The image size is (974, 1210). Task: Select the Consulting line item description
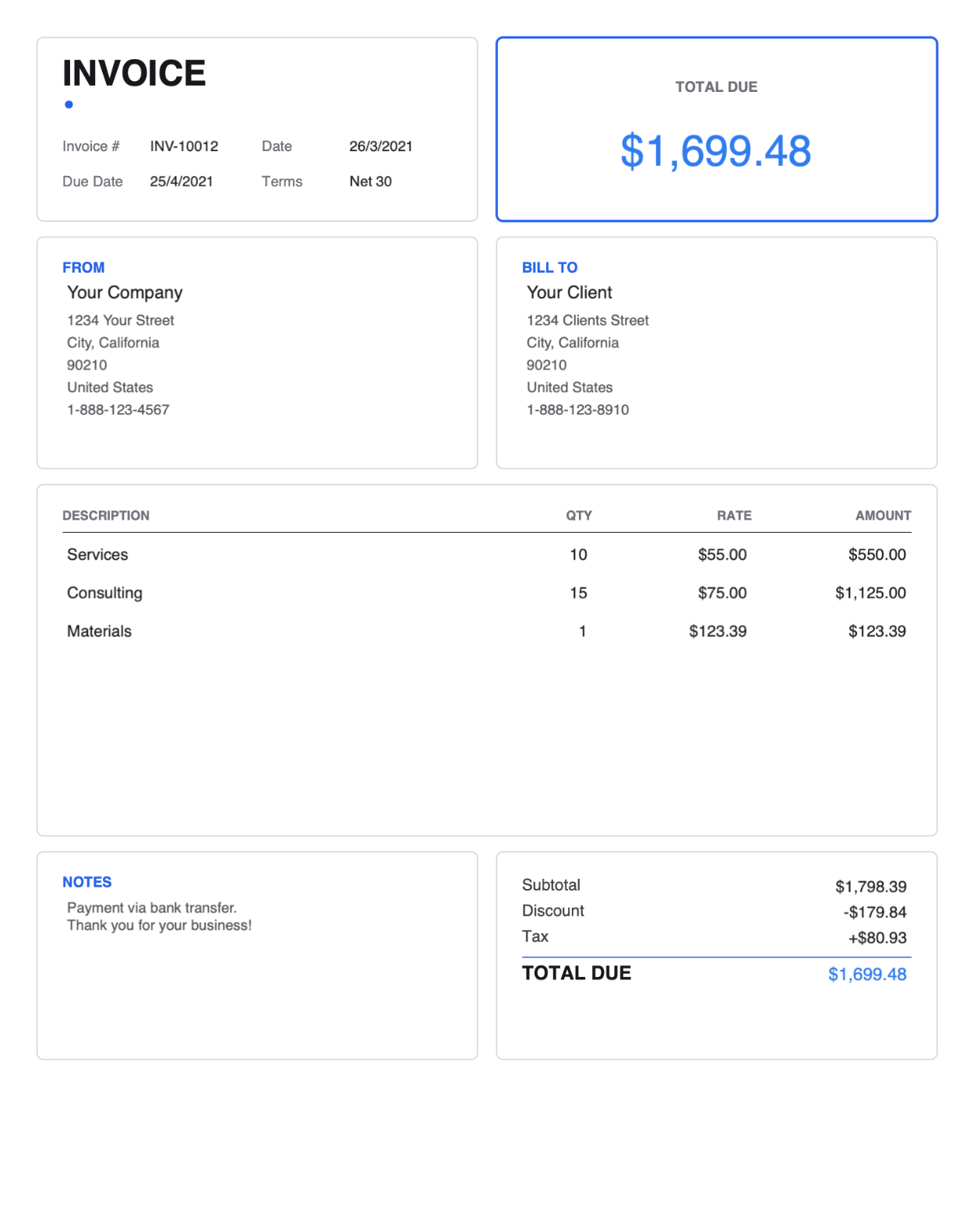[104, 593]
